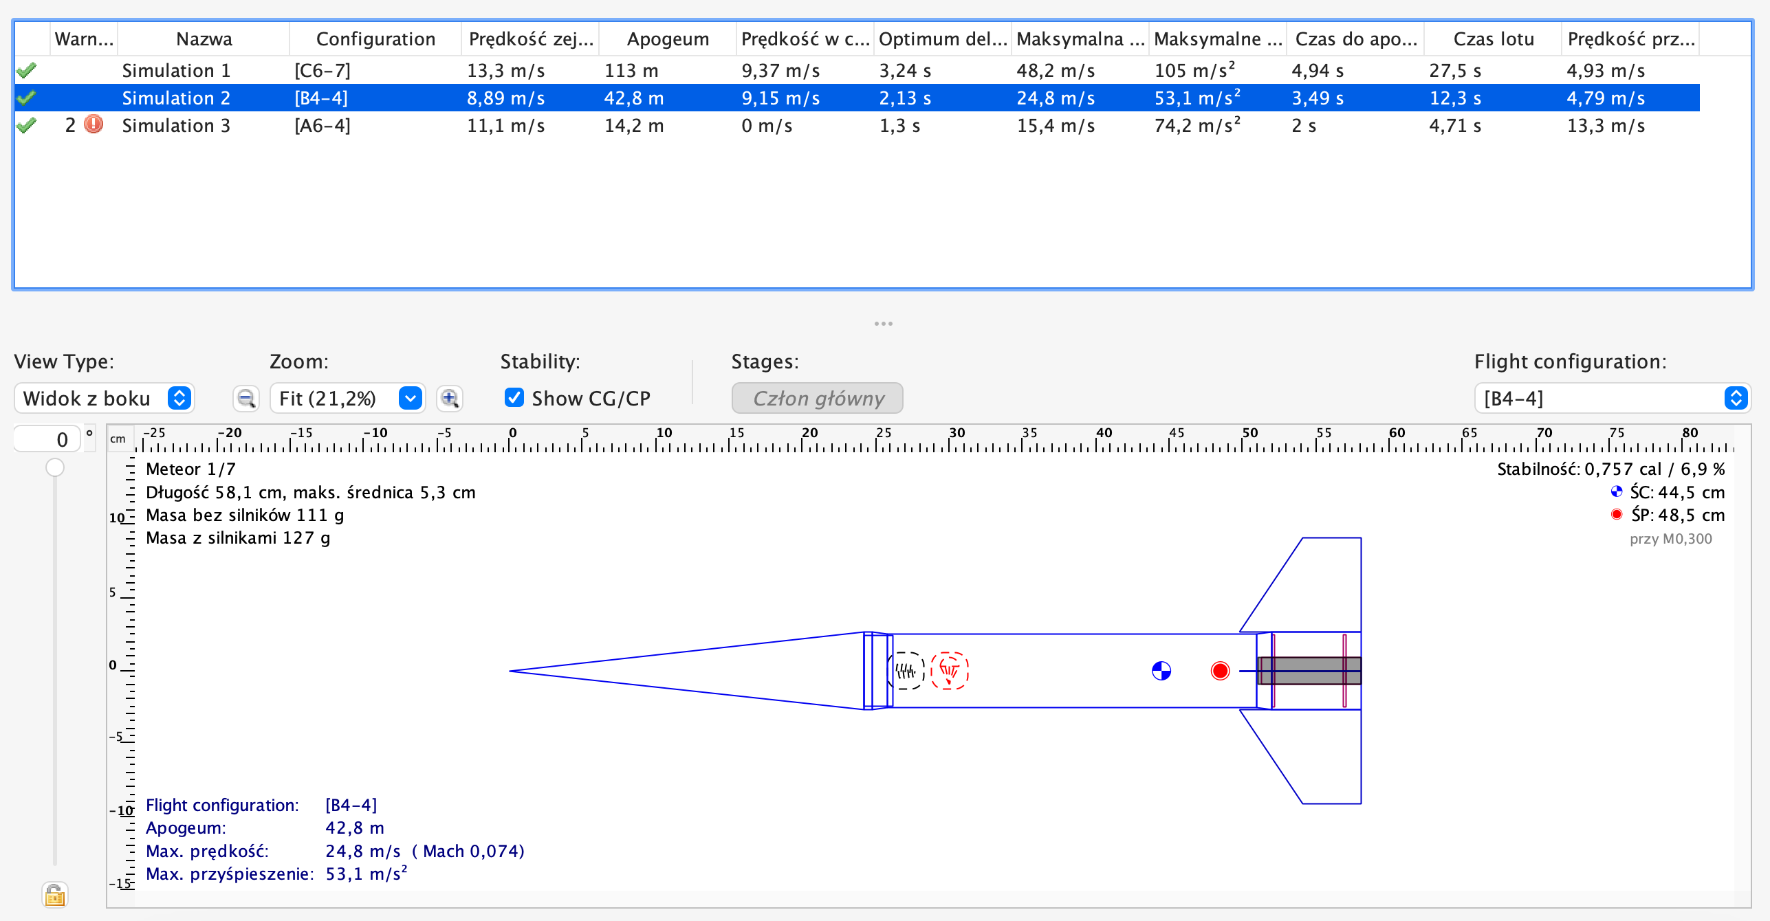Click the black shock cord icon in rocket
This screenshot has width=1770, height=921.
[x=906, y=671]
